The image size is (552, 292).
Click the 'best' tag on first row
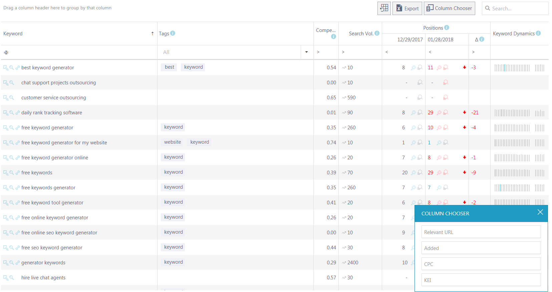tap(170, 67)
